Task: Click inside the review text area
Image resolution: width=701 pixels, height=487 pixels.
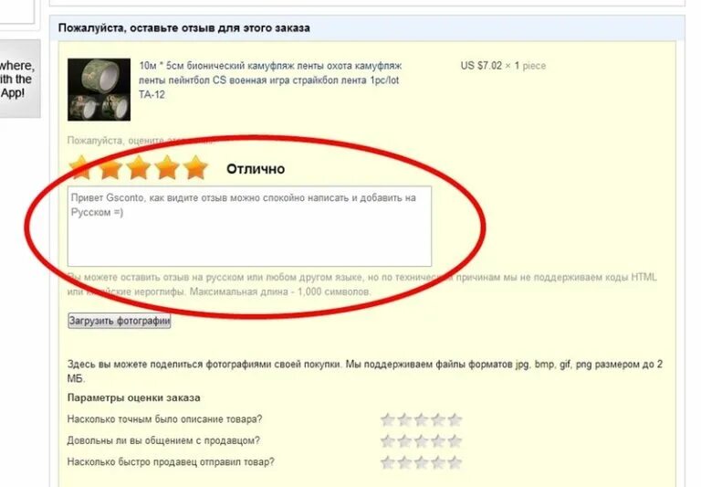Action: (249, 227)
